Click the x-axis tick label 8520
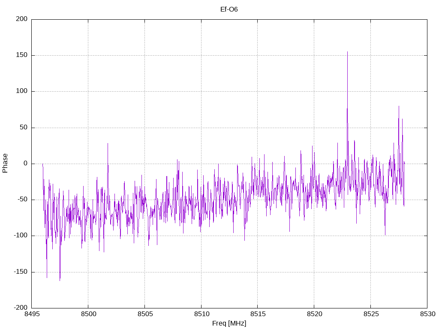This screenshot has width=439, height=329. tap(314, 314)
